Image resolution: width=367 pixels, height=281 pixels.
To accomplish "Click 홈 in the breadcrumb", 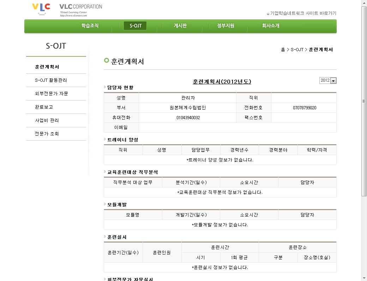I will (x=283, y=50).
